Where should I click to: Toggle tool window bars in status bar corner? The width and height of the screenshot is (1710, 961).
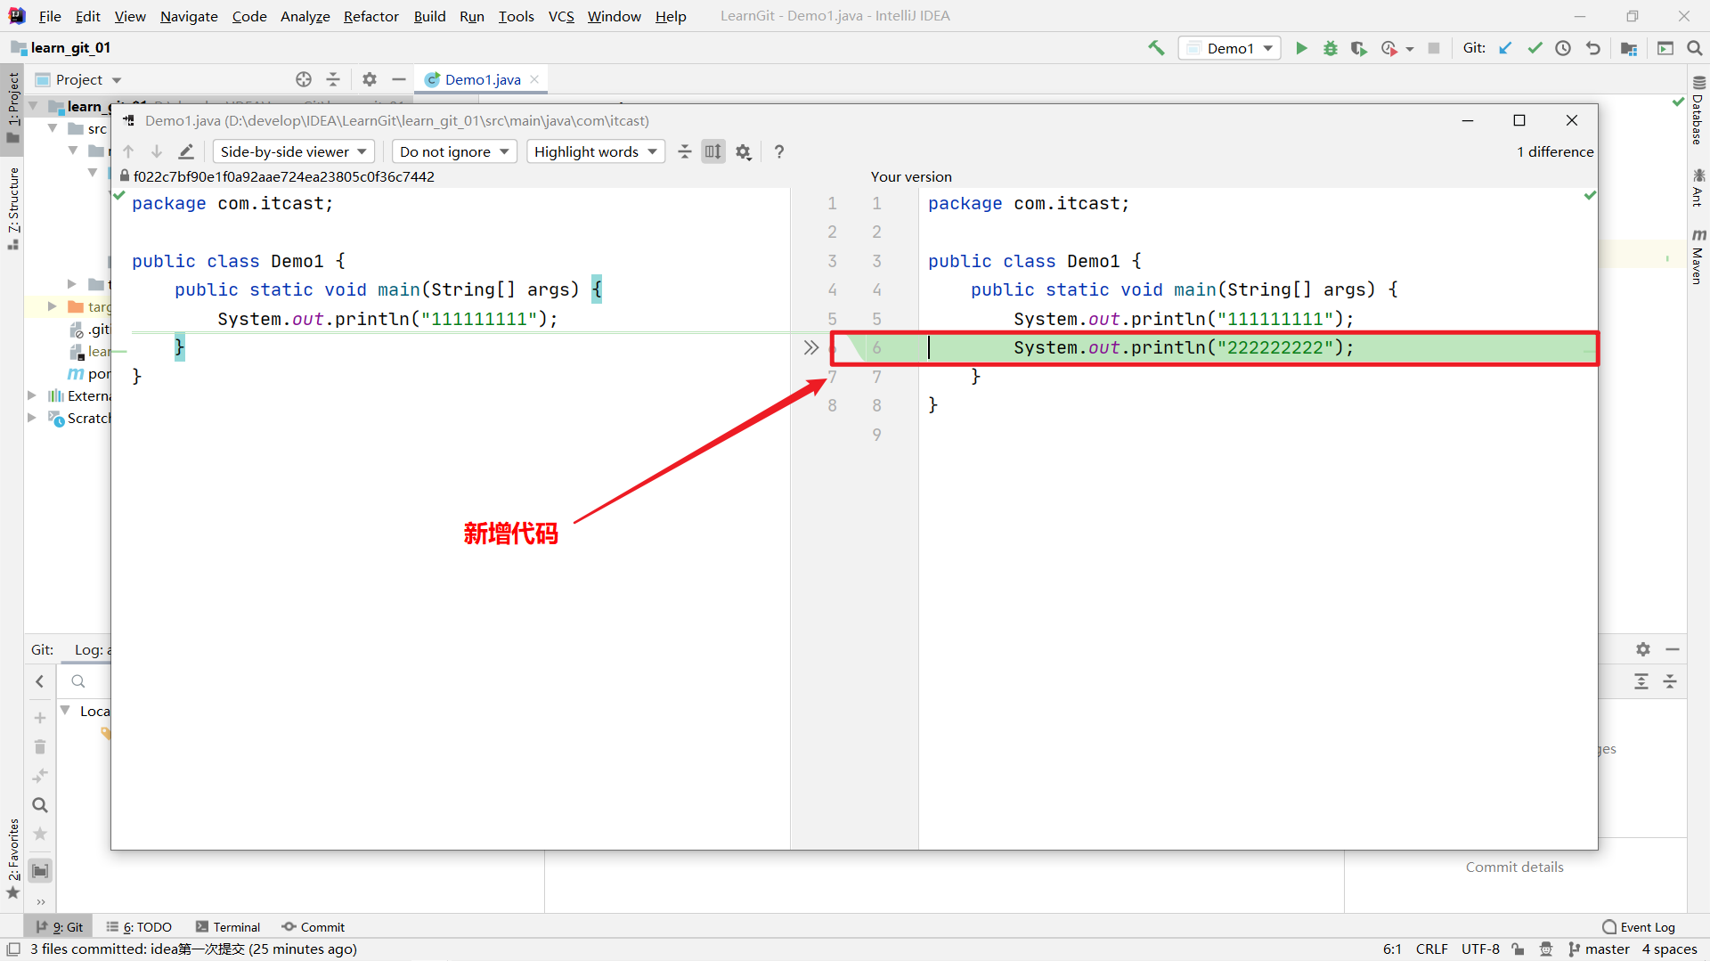coord(13,949)
